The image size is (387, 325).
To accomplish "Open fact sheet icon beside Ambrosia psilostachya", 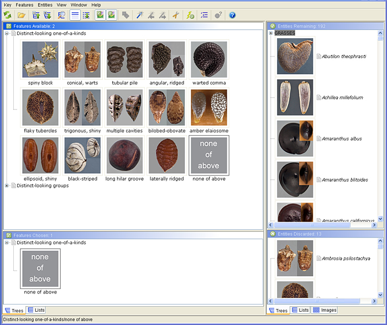I will point(319,258).
